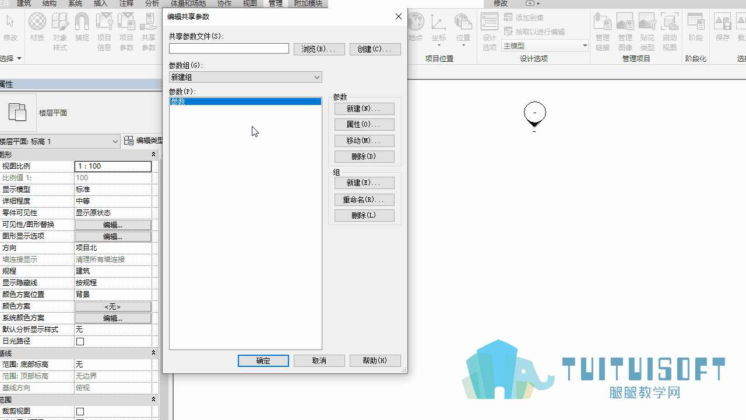Click the 共享参数文件 path input field
The height and width of the screenshot is (420, 746).
(229, 48)
